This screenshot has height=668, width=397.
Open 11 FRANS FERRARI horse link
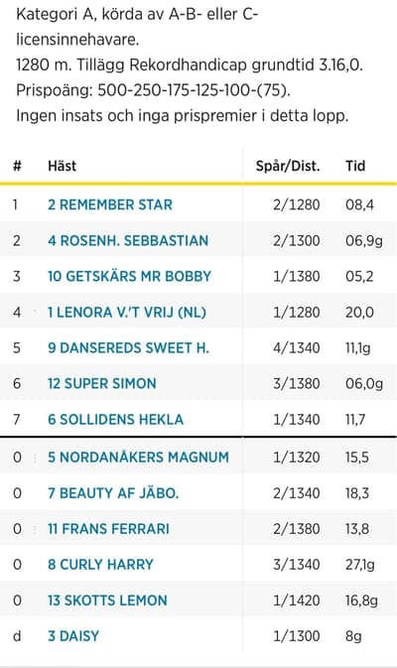[108, 529]
